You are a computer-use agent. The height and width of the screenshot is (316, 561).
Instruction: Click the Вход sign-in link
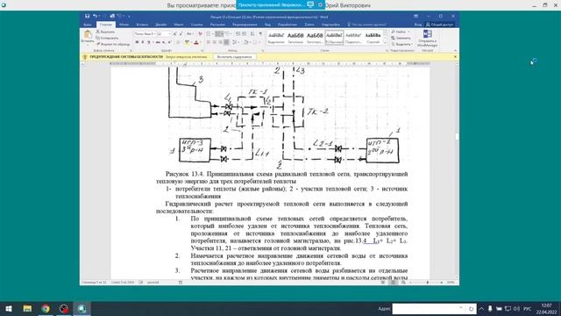tap(418, 25)
